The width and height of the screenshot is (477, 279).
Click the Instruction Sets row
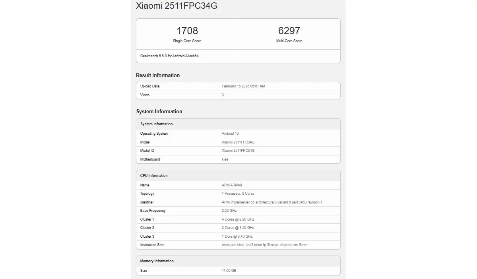point(238,245)
